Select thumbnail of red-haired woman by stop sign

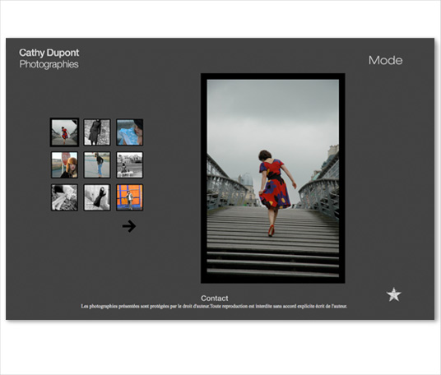64,164
